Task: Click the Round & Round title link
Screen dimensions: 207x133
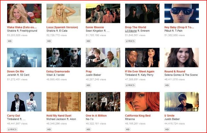Action: click(x=175, y=71)
